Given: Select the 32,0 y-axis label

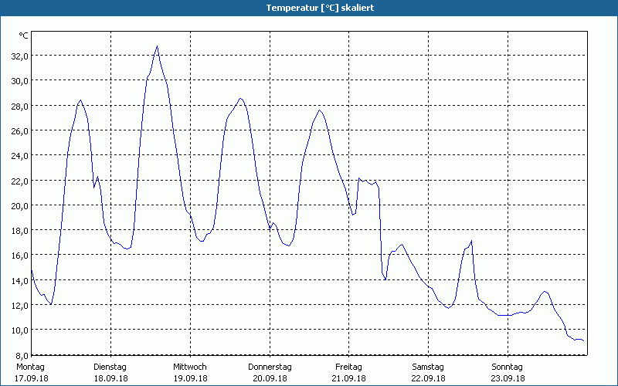Looking at the screenshot, I should 19,56.
